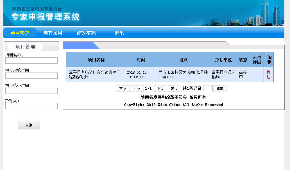Open the 项目管理 navigation menu item

(x=20, y=33)
